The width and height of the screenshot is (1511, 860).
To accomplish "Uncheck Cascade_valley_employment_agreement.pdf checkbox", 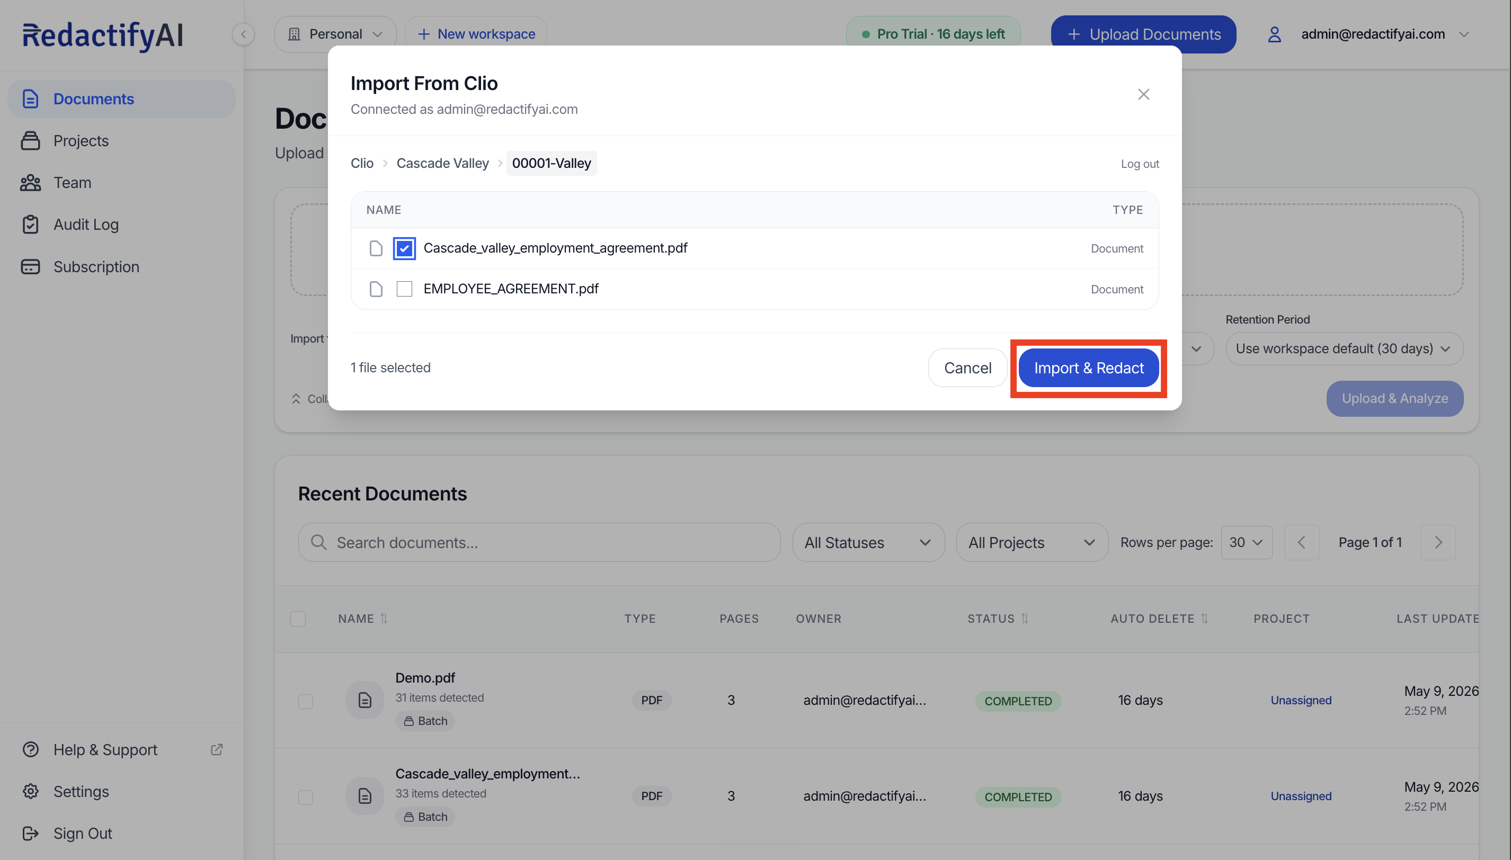I will [404, 249].
